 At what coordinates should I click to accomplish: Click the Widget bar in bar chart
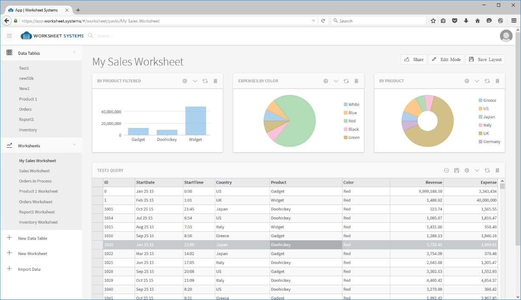coord(195,121)
